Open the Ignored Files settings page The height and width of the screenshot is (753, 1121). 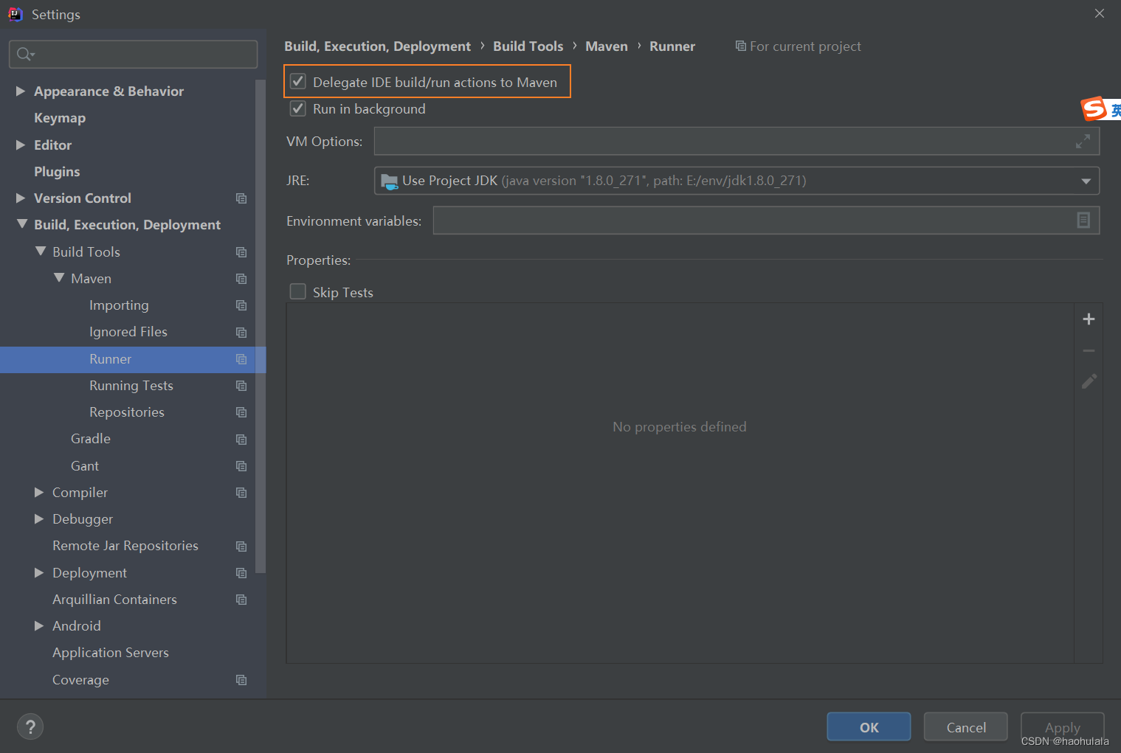[128, 332]
